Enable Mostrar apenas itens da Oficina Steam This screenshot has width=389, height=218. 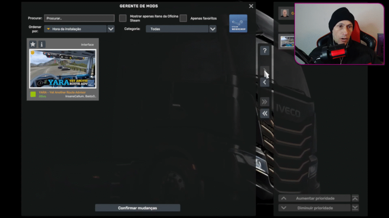point(123,18)
